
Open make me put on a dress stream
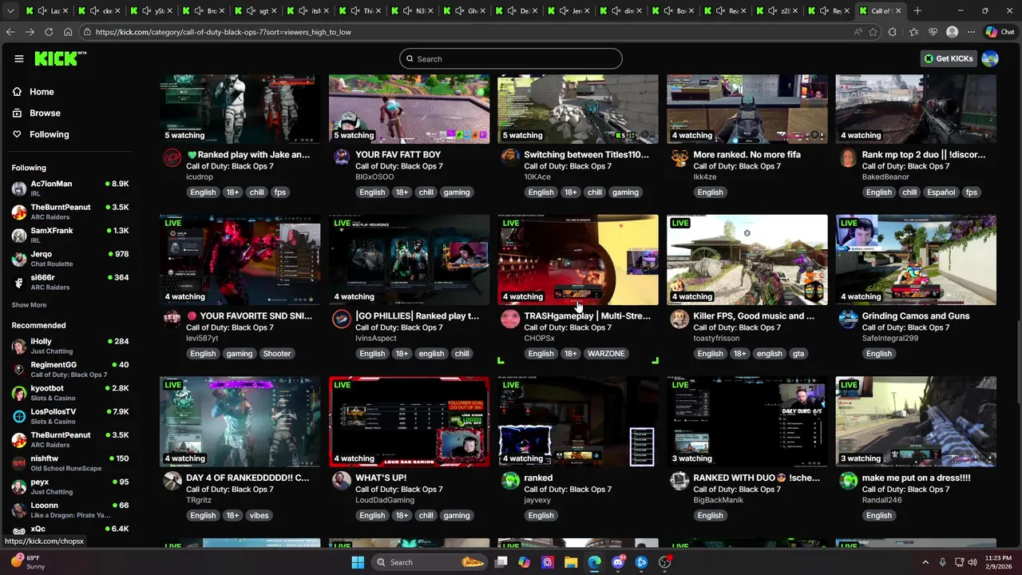(x=916, y=478)
